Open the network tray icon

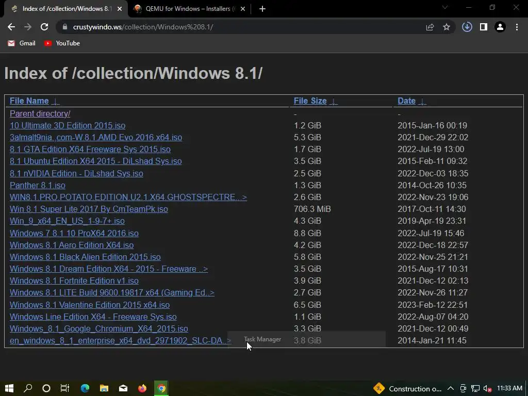tap(475, 389)
